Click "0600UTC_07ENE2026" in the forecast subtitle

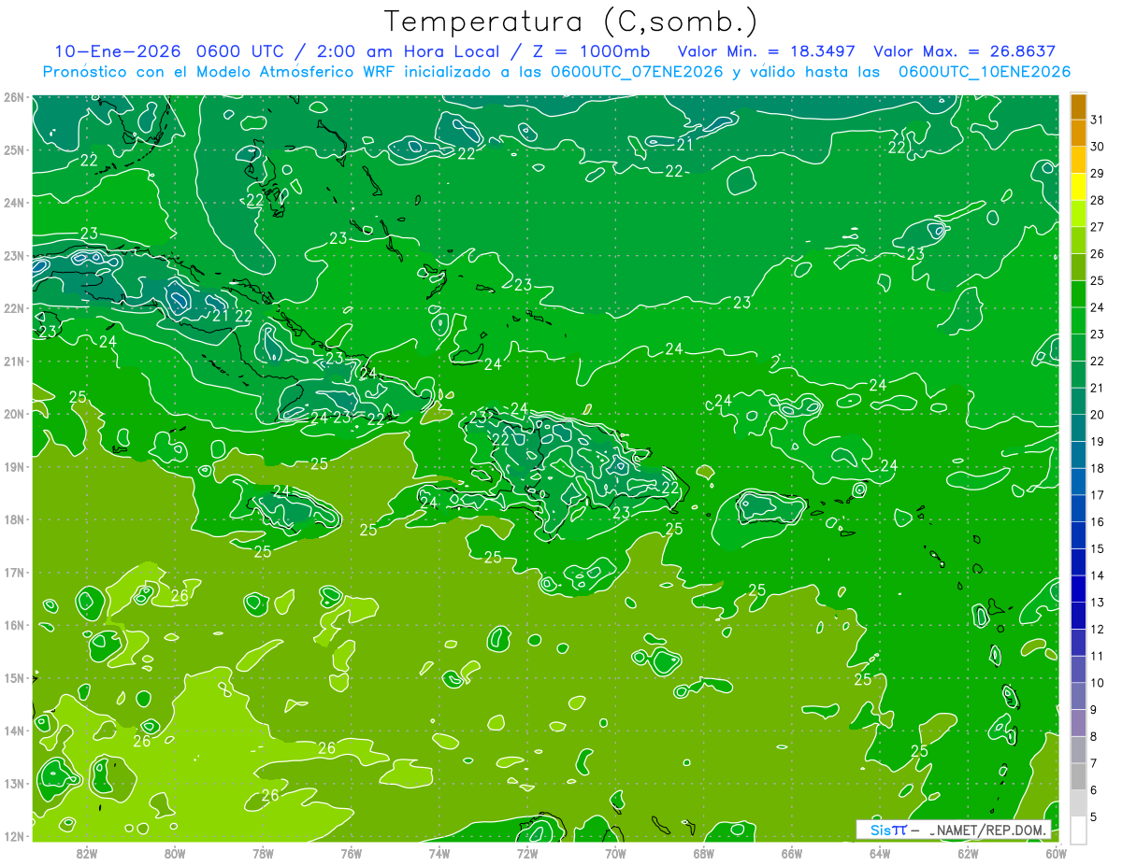tap(637, 72)
